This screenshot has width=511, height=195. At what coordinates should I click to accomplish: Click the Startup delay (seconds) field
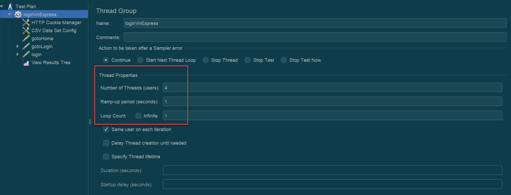pos(332,184)
